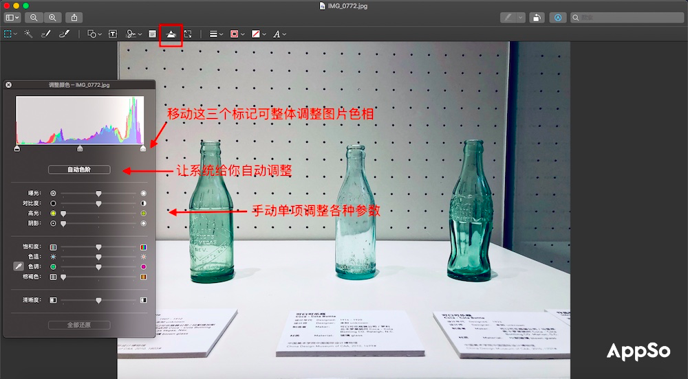Rotate the image with the rotate button
The image size is (688, 379).
(x=537, y=17)
